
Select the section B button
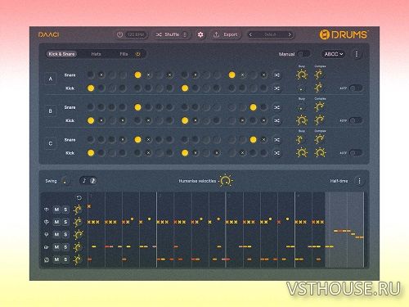tap(51, 111)
